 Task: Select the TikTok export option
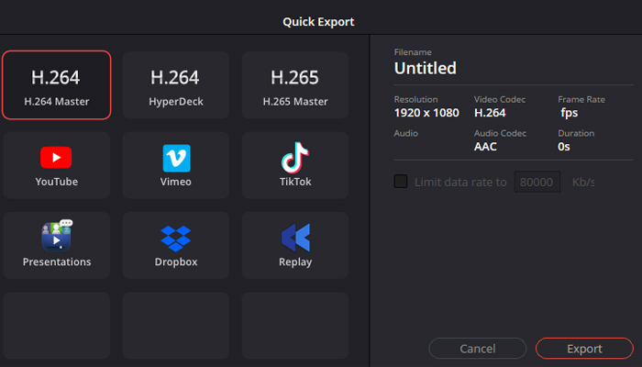click(x=295, y=165)
